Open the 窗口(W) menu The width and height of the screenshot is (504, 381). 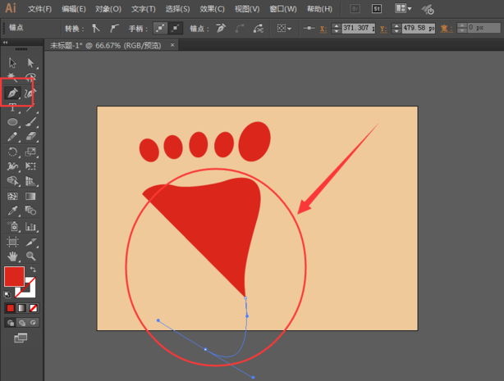point(282,9)
